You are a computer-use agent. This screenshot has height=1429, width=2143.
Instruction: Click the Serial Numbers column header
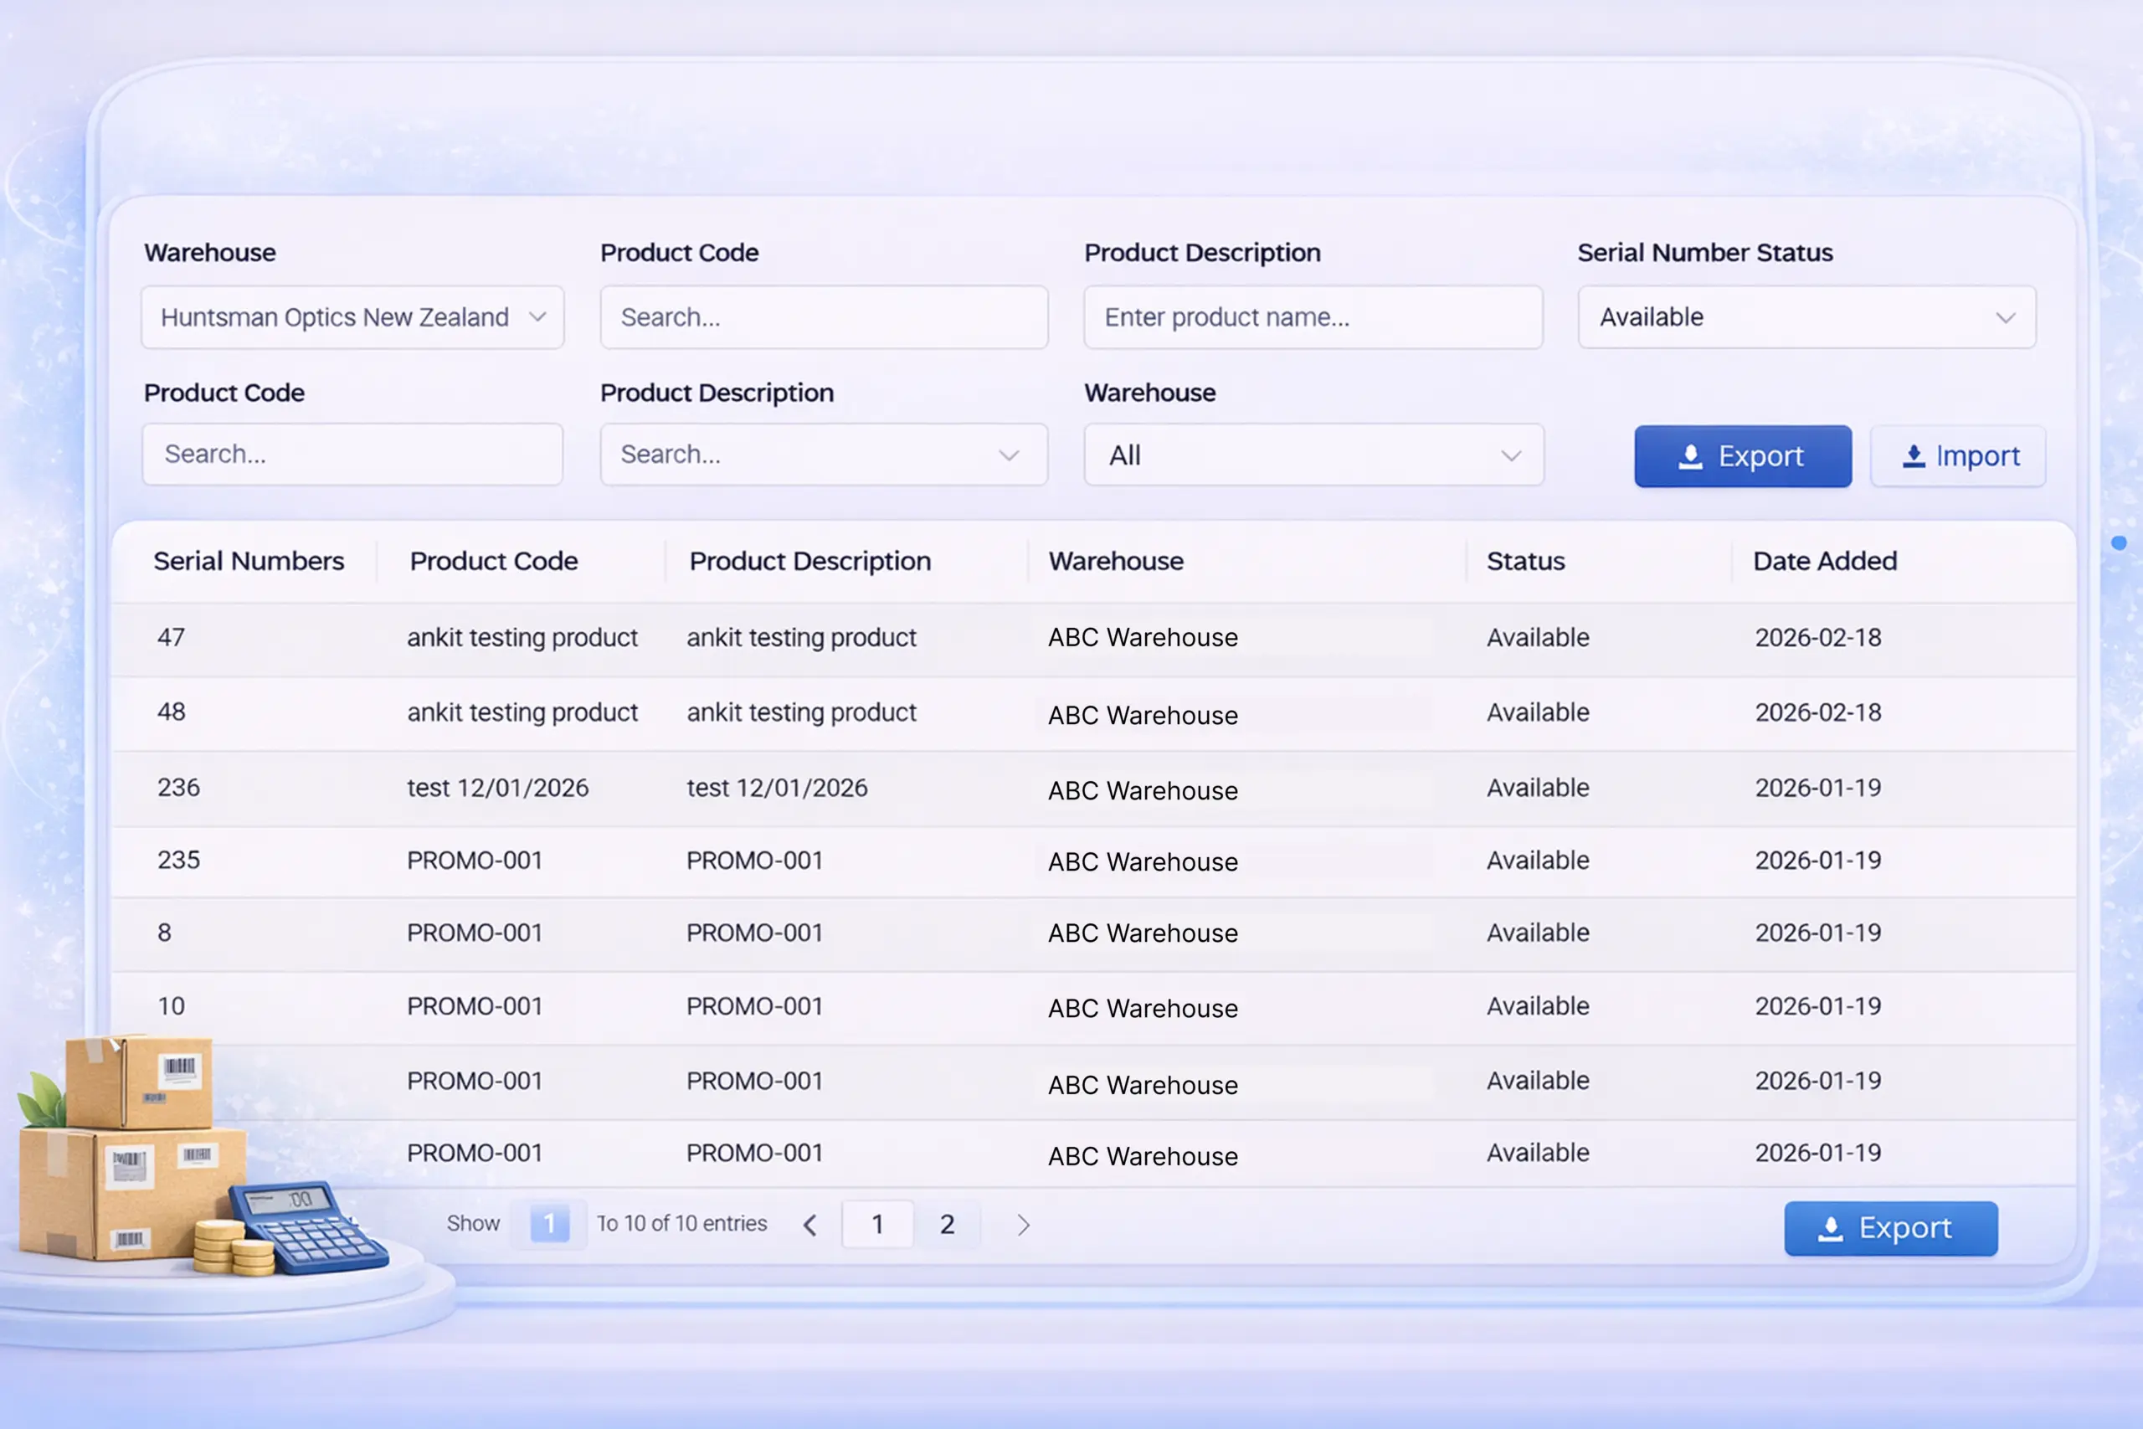coord(248,561)
